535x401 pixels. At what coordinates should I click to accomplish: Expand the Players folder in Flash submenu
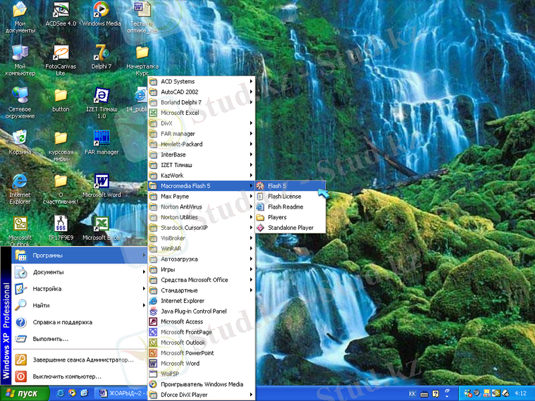pyautogui.click(x=277, y=217)
